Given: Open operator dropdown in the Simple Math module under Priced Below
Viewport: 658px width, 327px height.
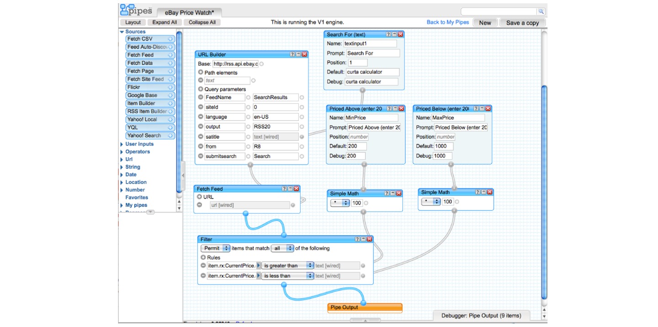Looking at the screenshot, I should pos(431,202).
